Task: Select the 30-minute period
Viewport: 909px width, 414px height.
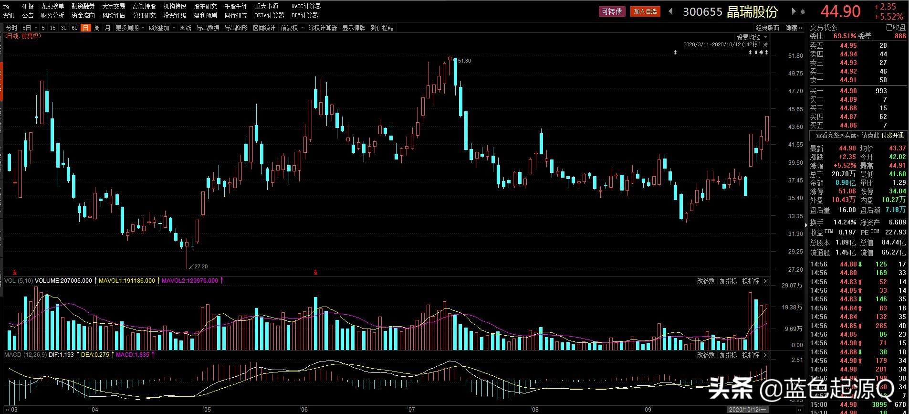Action: point(63,28)
